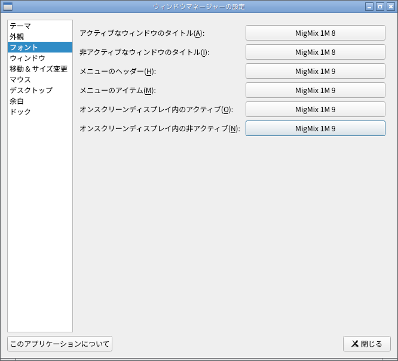Viewport: 398px width, 361px height.
Task: Click the 非アクティブなウィンドウのタイトル(I) label
Action: coord(145,53)
